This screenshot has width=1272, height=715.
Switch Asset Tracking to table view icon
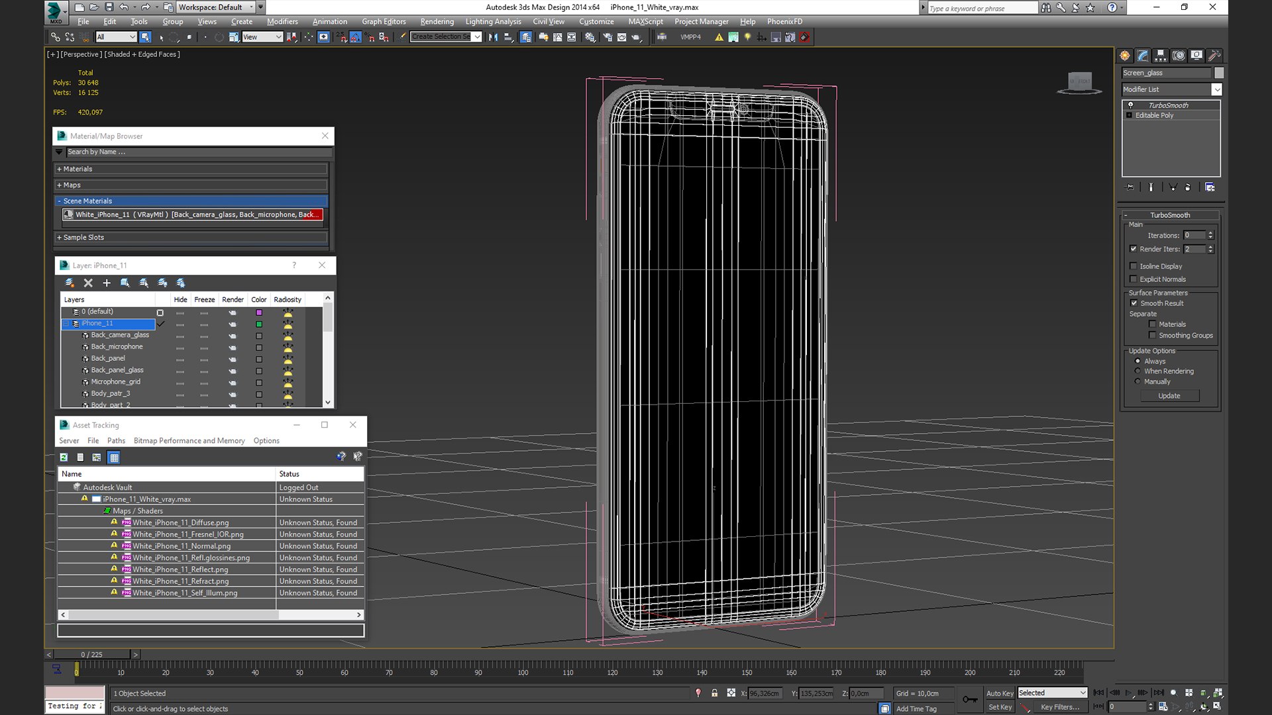(114, 457)
